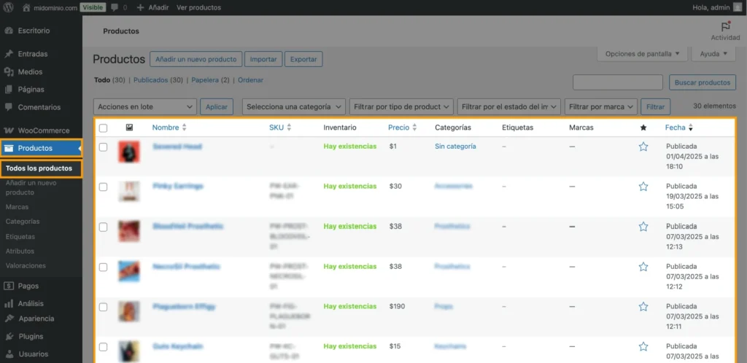Click the Análisis sidebar icon
747x363 pixels.
coord(9,303)
